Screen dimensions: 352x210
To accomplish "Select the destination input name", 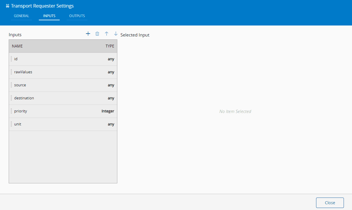I will tap(24, 98).
